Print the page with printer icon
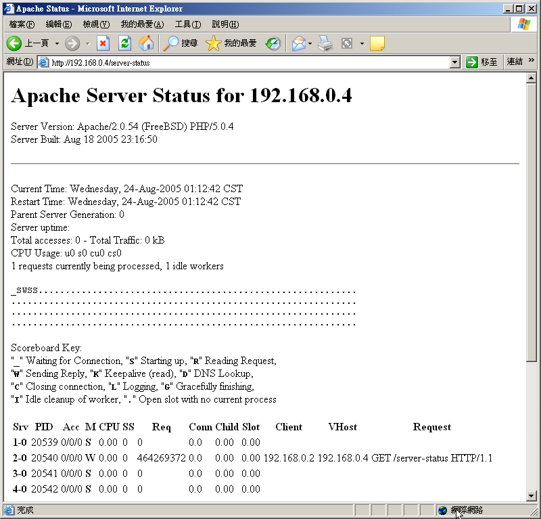The height and width of the screenshot is (519, 541). click(x=326, y=43)
